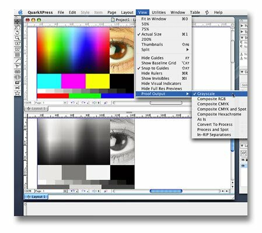Select In-RIP Separations option
262x233 pixels.
pos(219,135)
